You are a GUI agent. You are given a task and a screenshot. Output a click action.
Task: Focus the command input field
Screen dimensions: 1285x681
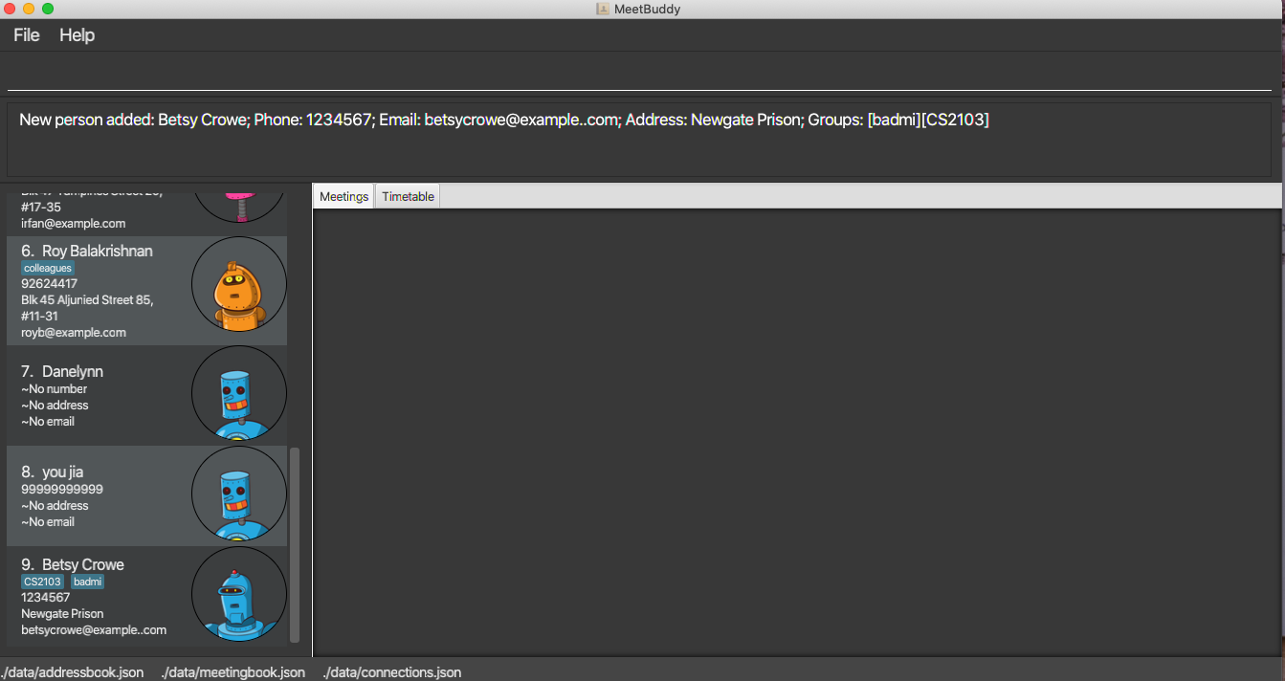point(639,73)
